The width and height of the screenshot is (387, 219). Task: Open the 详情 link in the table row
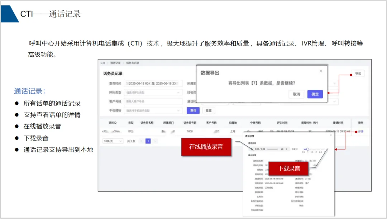360,132
